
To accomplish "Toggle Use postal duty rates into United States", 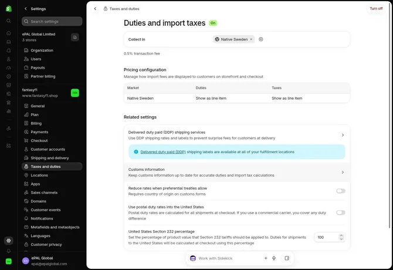I will click(341, 212).
